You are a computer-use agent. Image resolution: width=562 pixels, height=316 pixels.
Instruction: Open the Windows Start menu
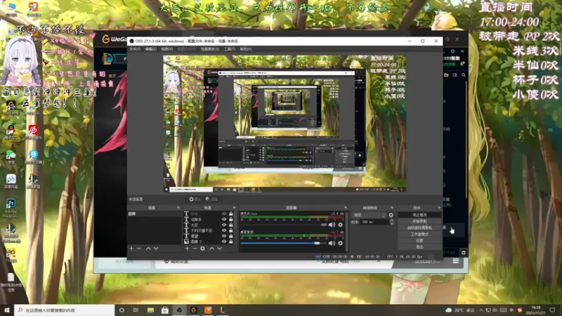pyautogui.click(x=7, y=310)
